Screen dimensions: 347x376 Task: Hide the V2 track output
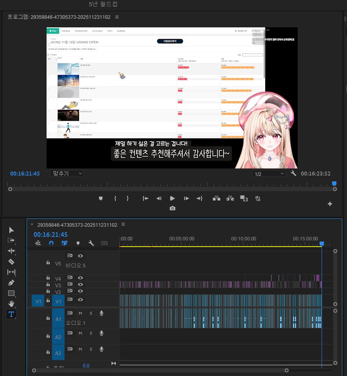(80, 291)
